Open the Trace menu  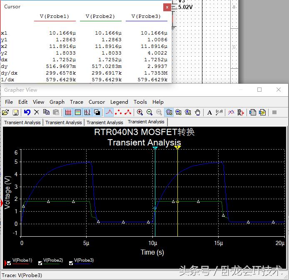pyautogui.click(x=77, y=102)
